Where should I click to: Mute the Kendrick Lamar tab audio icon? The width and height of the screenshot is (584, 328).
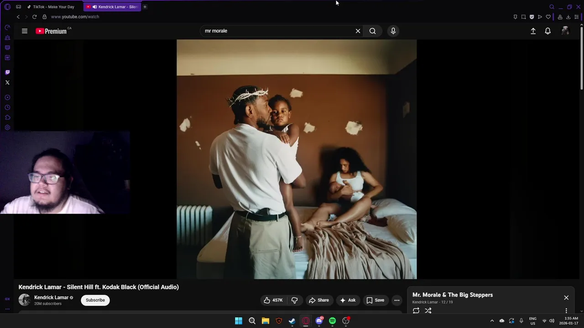(x=94, y=7)
